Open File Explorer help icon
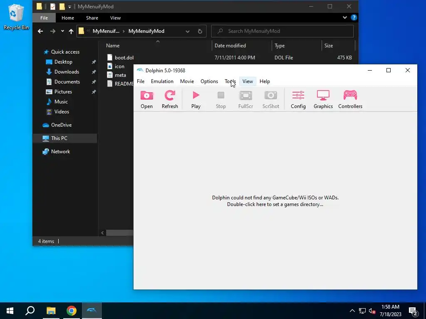Viewport: 426px width, 319px height. [x=354, y=17]
